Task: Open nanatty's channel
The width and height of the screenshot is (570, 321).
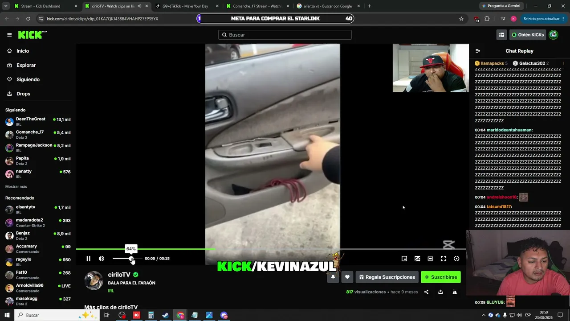Action: (38, 174)
